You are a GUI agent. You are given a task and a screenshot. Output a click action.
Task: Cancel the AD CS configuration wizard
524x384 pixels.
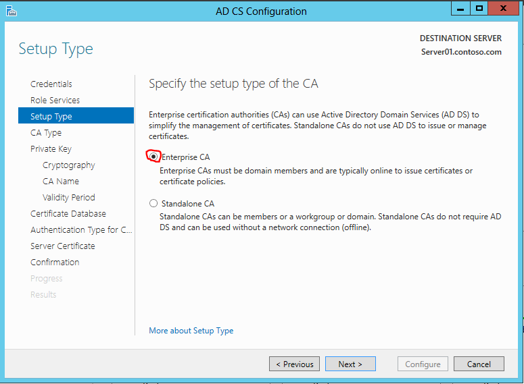coord(478,364)
